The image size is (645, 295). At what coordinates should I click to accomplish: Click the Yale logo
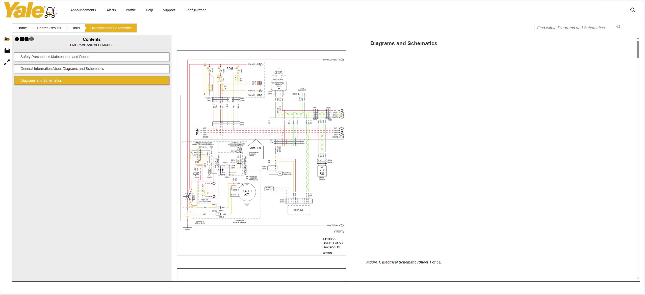30,10
